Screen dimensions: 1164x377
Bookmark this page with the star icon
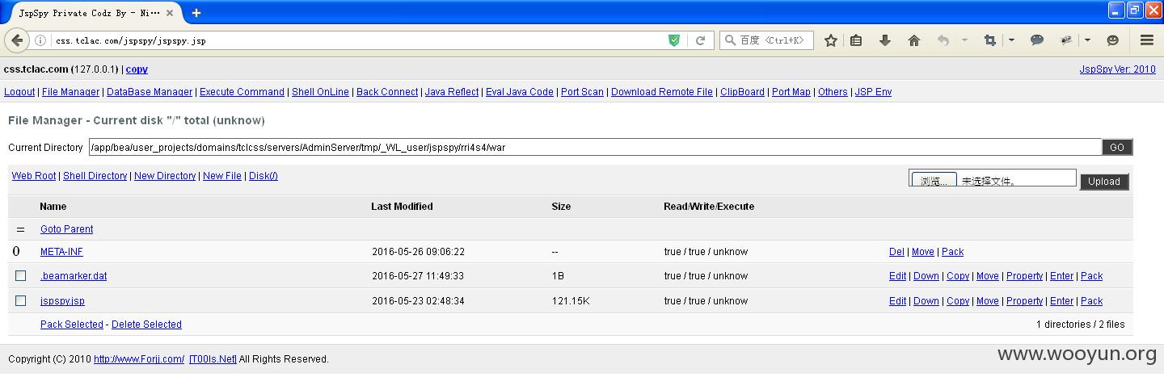coord(830,40)
